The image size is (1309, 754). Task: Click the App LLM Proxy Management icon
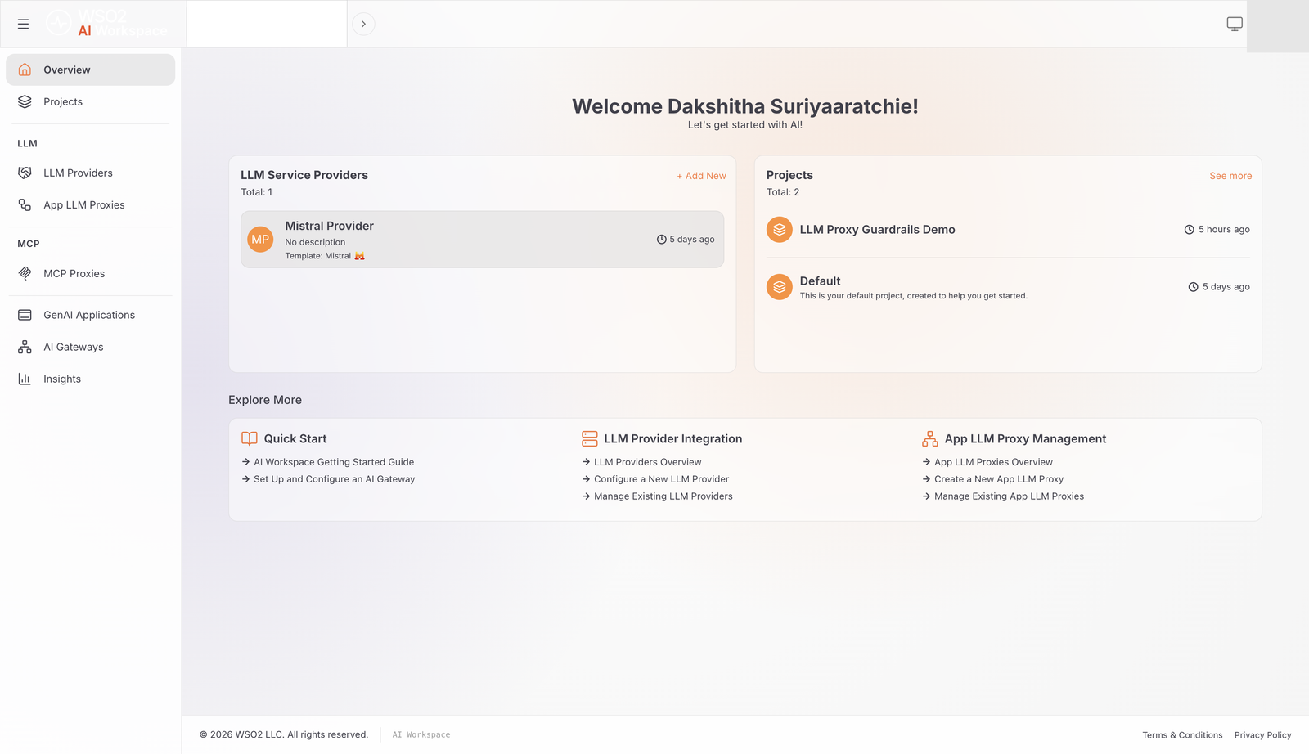930,439
